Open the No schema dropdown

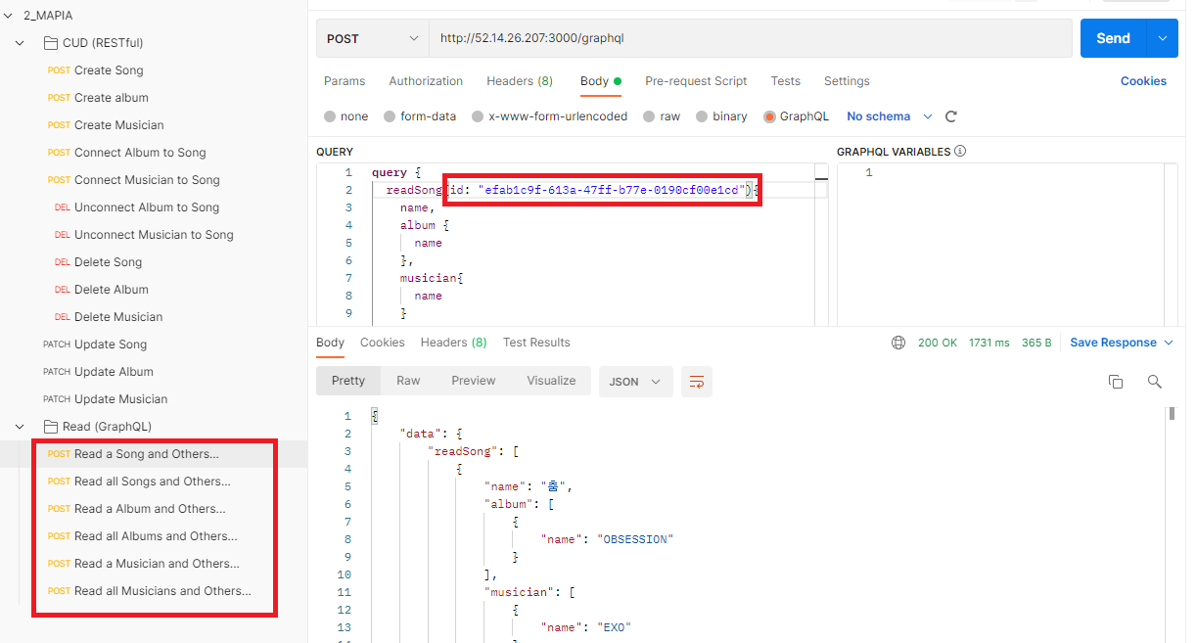(x=890, y=116)
